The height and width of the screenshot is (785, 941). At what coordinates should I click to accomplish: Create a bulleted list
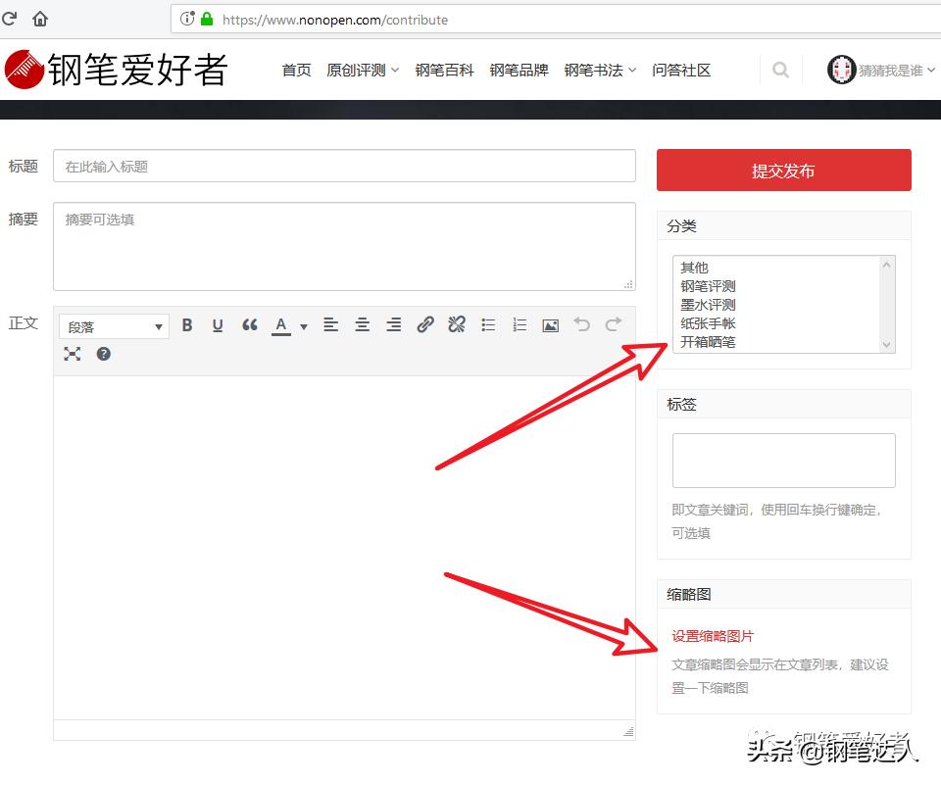pos(488,325)
